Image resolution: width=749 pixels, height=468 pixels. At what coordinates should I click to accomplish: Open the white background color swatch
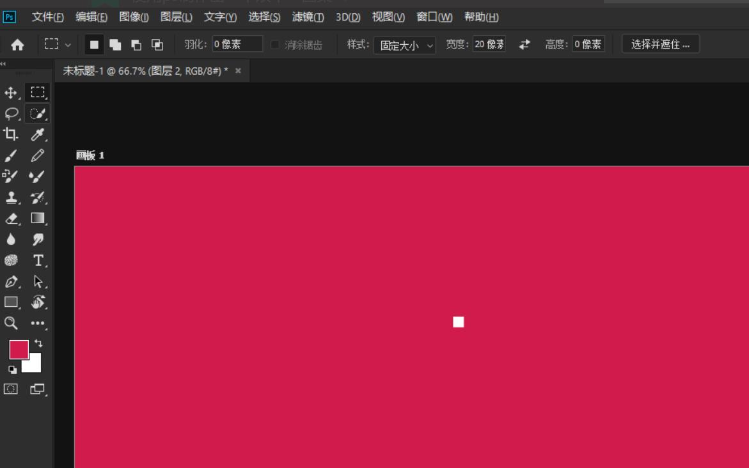tap(33, 364)
